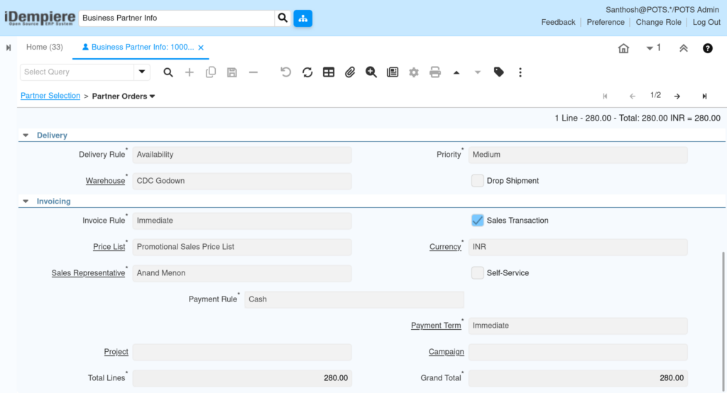Image resolution: width=727 pixels, height=393 pixels.
Task: Open the Invoice Rule field
Action: [x=242, y=221]
